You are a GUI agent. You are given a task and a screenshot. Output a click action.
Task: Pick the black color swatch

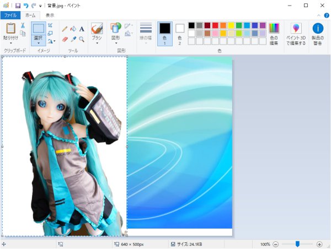tap(191, 25)
